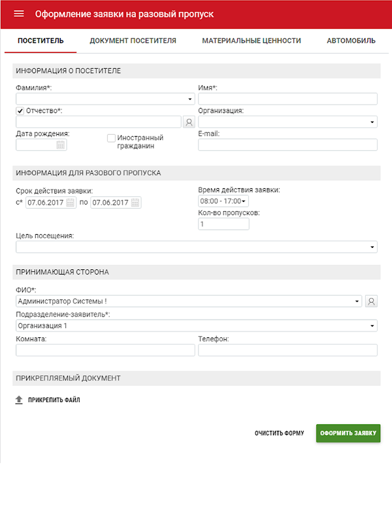This screenshot has height=523, width=392.
Task: Expand the Фамилия dropdown
Action: tap(190, 99)
